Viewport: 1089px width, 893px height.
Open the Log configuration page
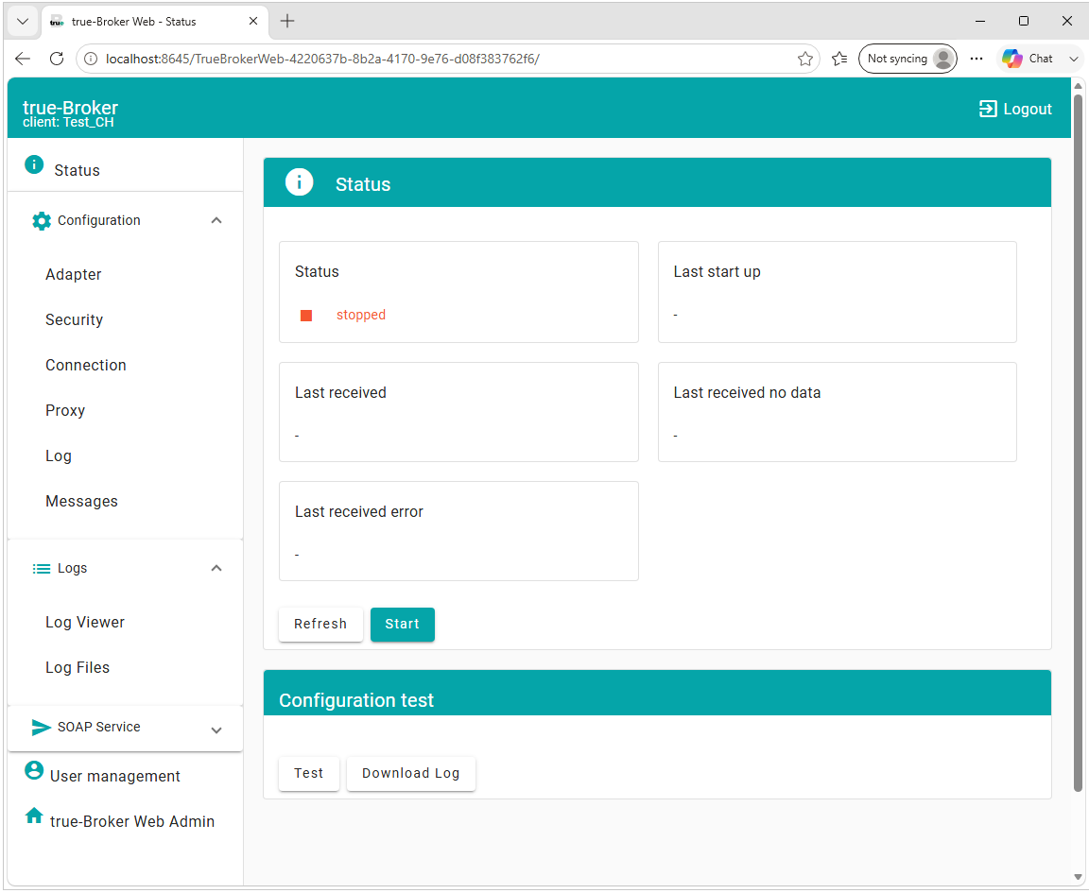59,456
